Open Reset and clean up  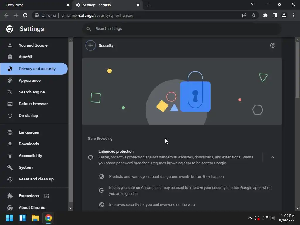[34, 179]
